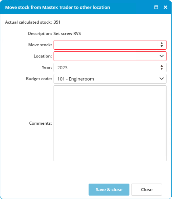Expand the Budget code dropdown chevron
The height and width of the screenshot is (199, 172).
tap(162, 79)
